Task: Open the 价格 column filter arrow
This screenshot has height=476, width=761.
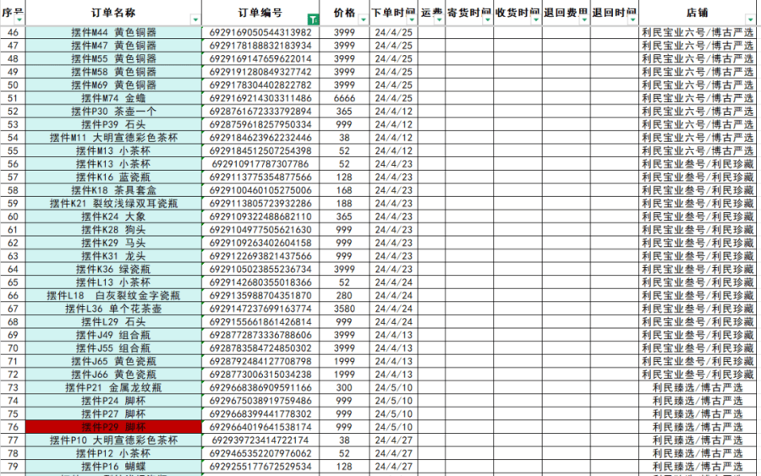Action: (x=363, y=19)
